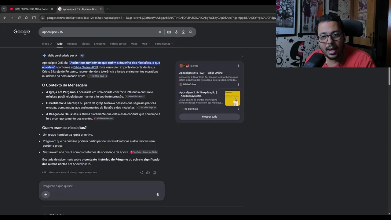The image size is (391, 220).
Task: Start voice input in the ask box
Action: click(x=158, y=195)
